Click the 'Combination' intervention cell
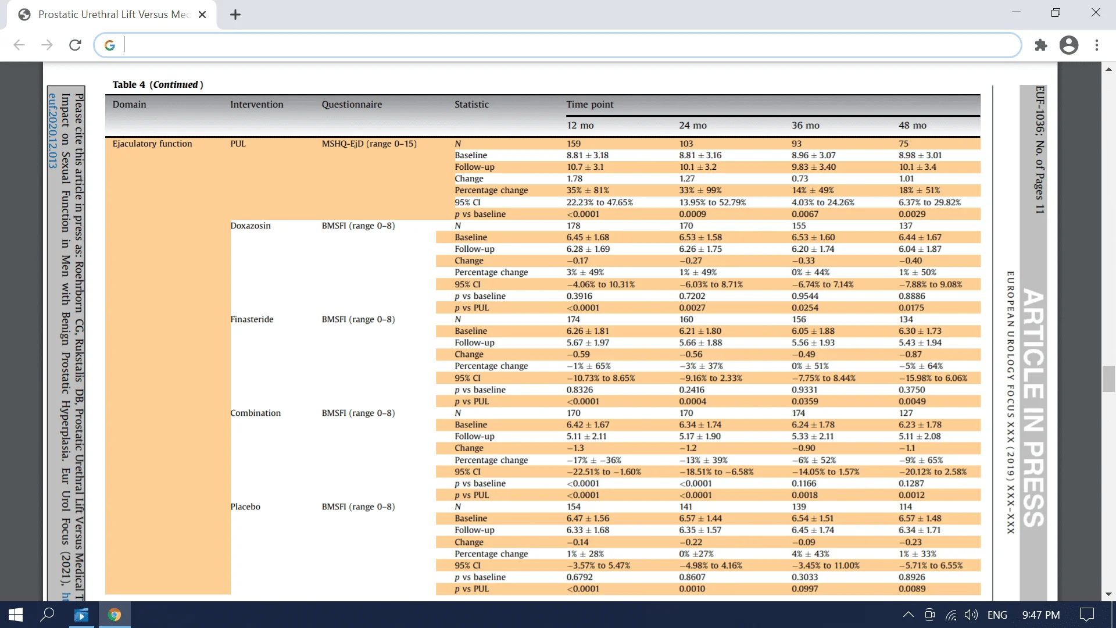This screenshot has width=1116, height=628. (x=255, y=413)
